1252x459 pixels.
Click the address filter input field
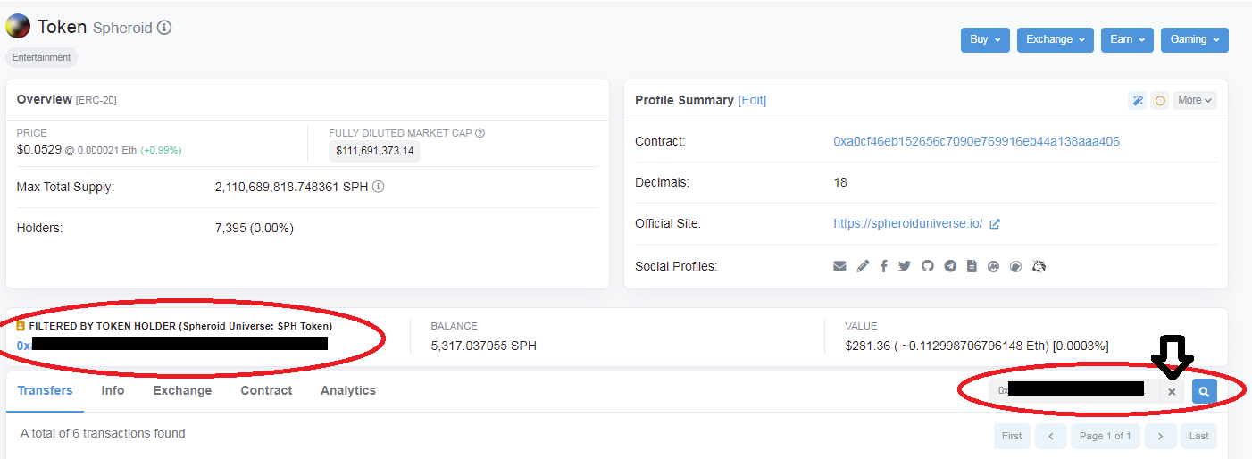[x=1074, y=391]
